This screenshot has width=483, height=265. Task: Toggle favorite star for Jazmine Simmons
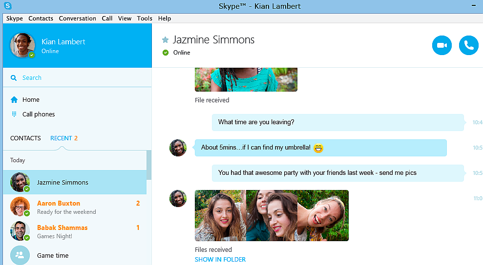coord(165,40)
